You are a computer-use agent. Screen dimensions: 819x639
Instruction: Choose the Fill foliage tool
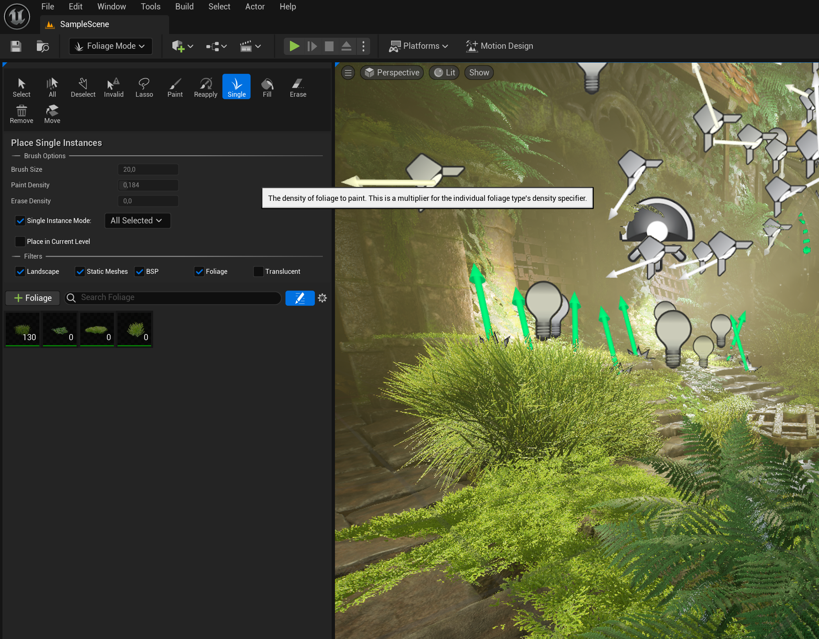click(x=267, y=87)
